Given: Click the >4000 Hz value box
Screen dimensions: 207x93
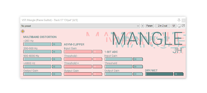Looking at the screenshot, I should (57, 67).
